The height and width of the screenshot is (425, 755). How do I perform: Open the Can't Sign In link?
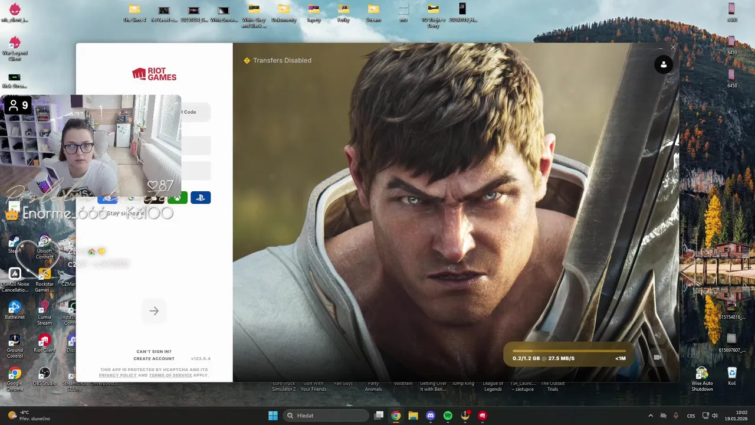[x=154, y=352]
